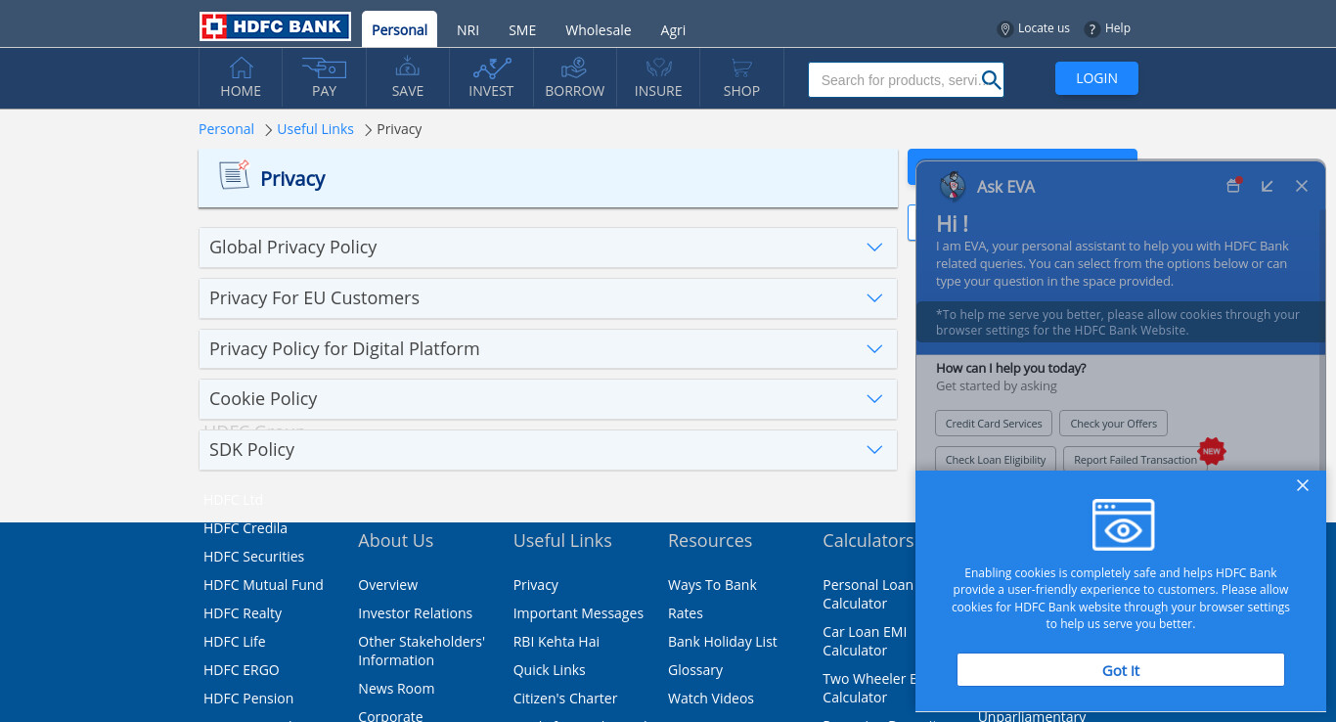Screen dimensions: 1336x722
Task: Open HDFC Securities footer link
Action: pyautogui.click(x=253, y=557)
